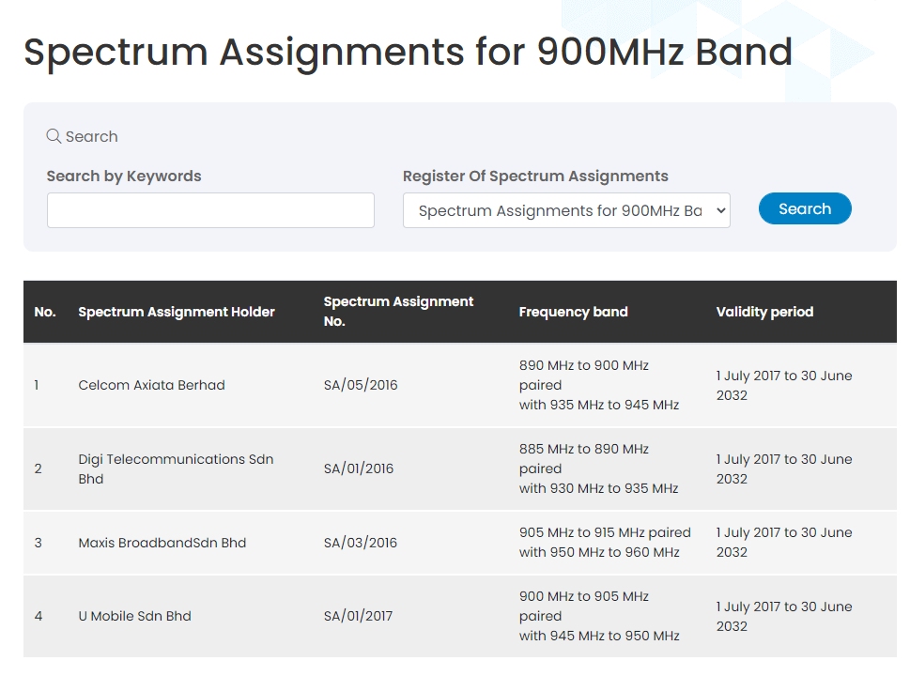Click the Search by Keywords label
The width and height of the screenshot is (910, 676).
(x=124, y=176)
